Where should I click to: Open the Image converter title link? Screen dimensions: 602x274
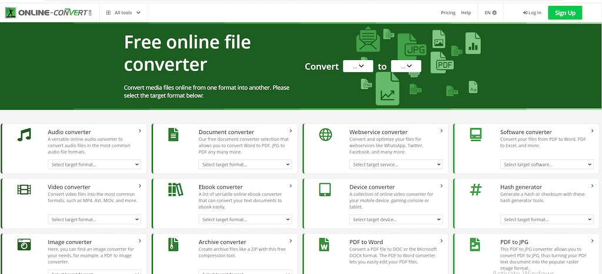tap(70, 242)
